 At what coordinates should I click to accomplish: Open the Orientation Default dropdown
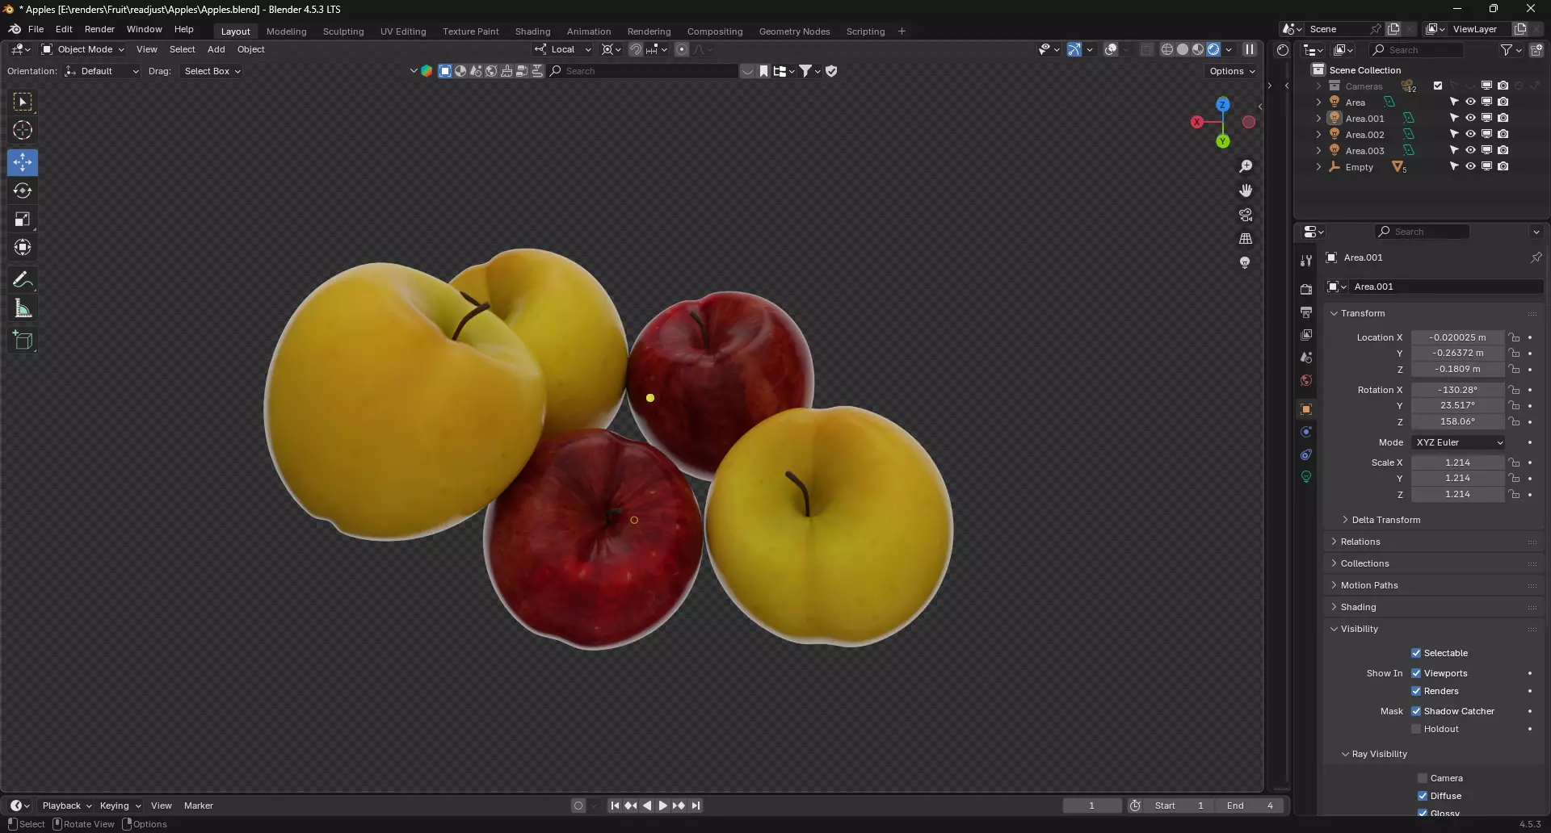103,71
